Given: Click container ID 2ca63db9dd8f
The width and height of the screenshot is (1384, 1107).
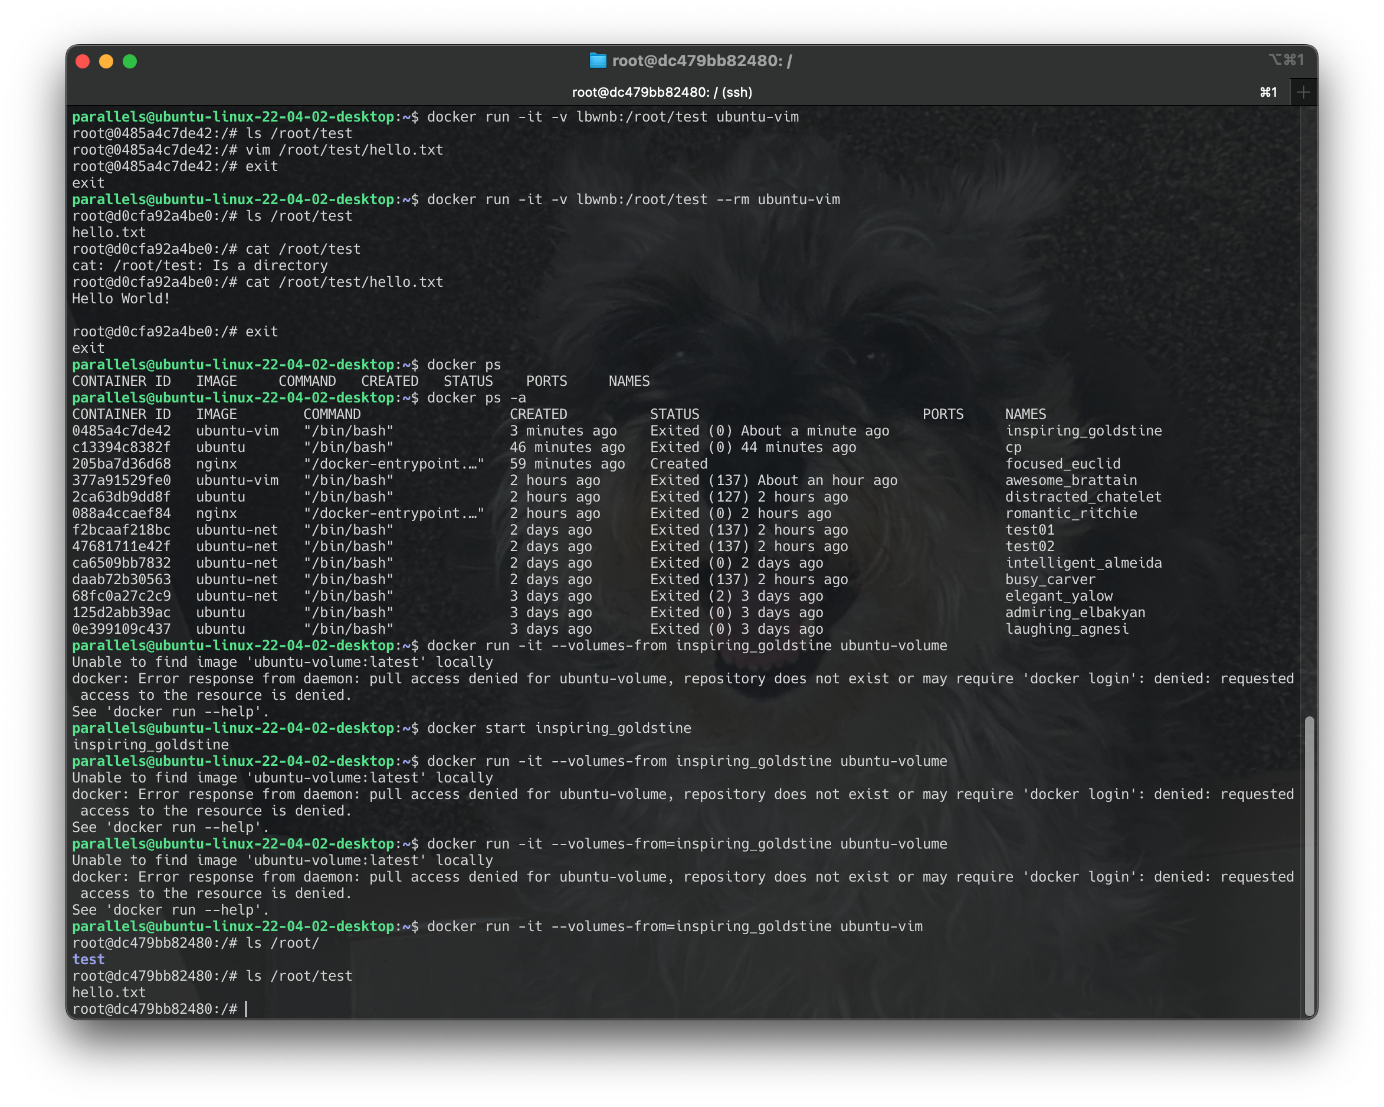Looking at the screenshot, I should click(x=122, y=496).
